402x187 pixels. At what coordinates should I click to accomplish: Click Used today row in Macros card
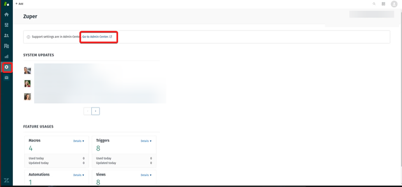tap(57, 159)
